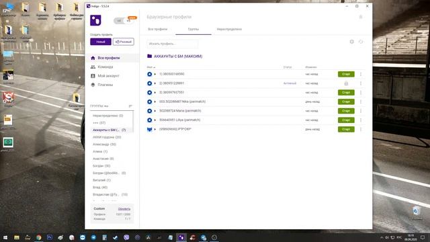
Task: Open the Windows Start menu
Action: point(5,237)
